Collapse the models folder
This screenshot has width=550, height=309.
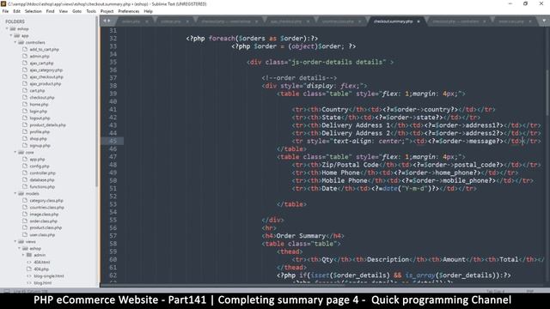[15, 194]
